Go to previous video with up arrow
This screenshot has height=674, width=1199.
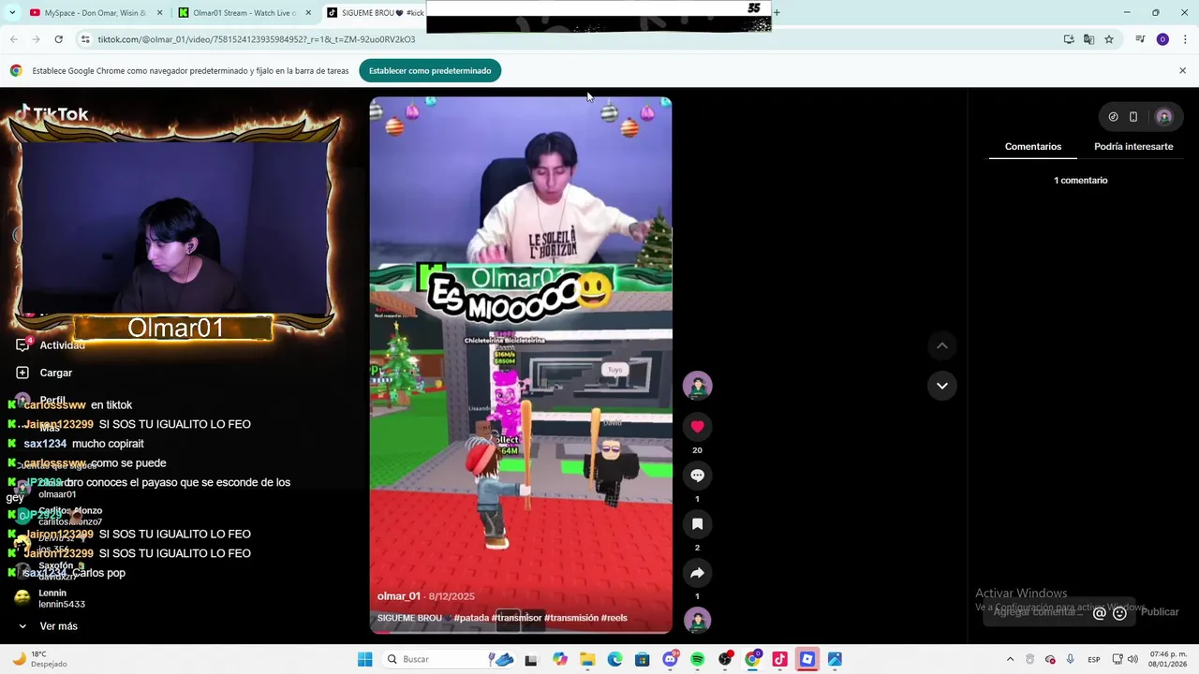tap(942, 346)
